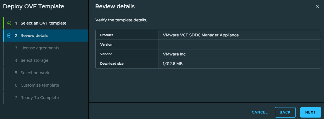Viewport: 324px width, 119px height.
Task: Click the Deploy OVF Template title
Action: (x=34, y=6)
